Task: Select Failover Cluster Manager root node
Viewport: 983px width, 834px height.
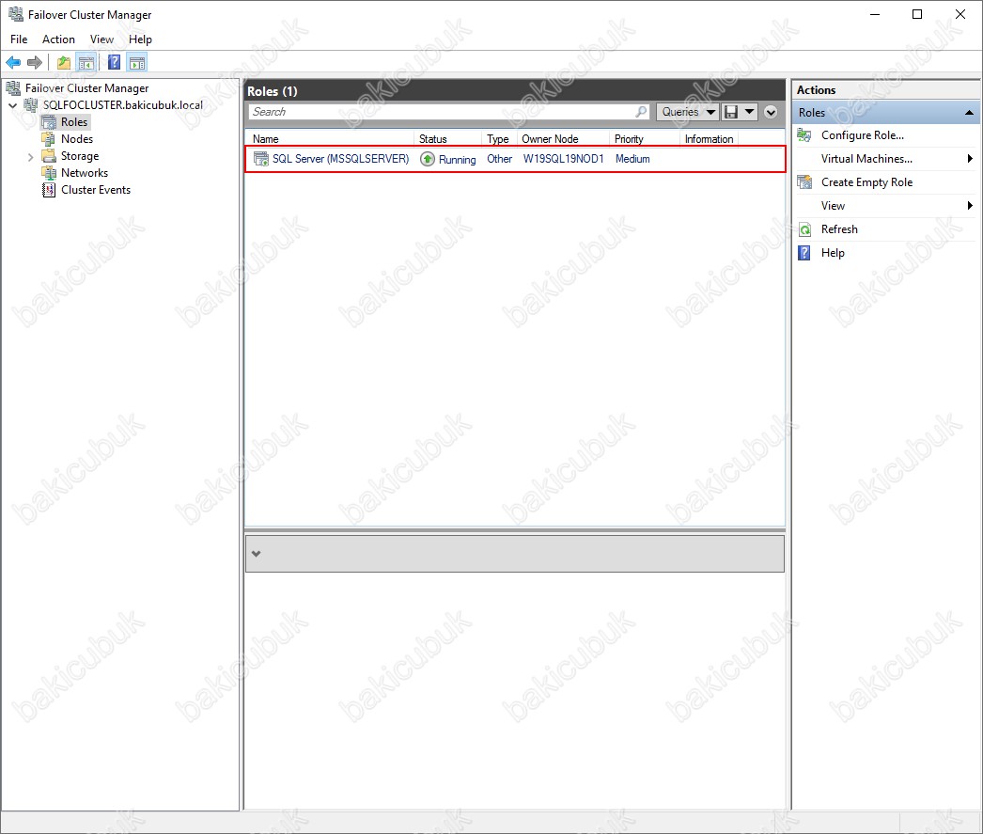Action: pos(87,87)
